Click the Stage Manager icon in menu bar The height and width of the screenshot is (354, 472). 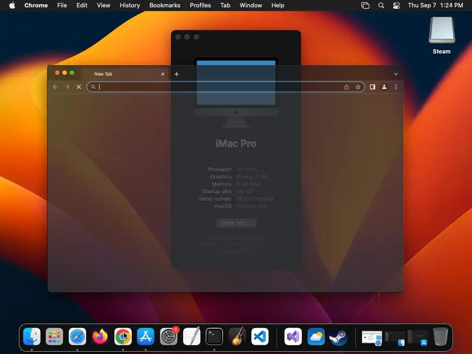[365, 6]
